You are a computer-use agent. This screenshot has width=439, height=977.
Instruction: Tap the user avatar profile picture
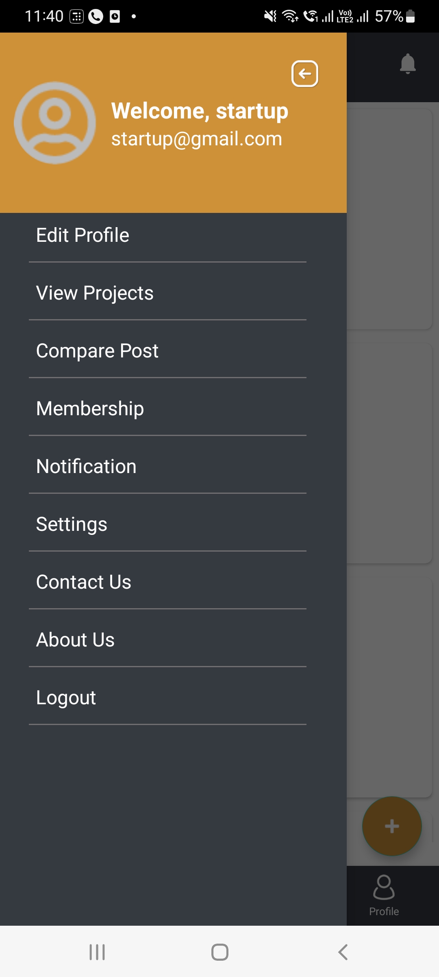tap(55, 123)
